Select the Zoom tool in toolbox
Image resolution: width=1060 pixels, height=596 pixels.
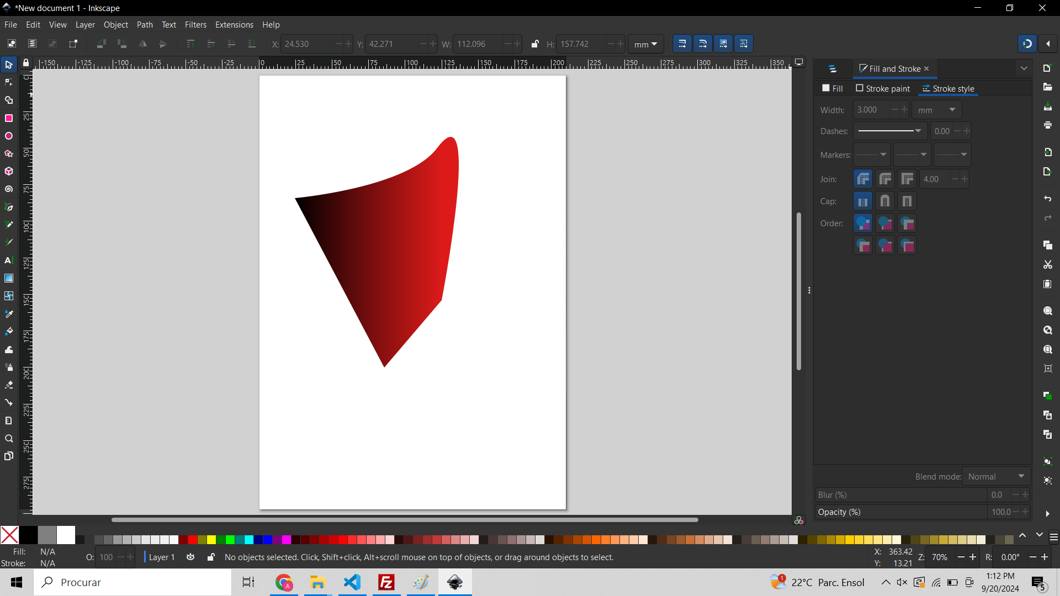[x=9, y=439]
